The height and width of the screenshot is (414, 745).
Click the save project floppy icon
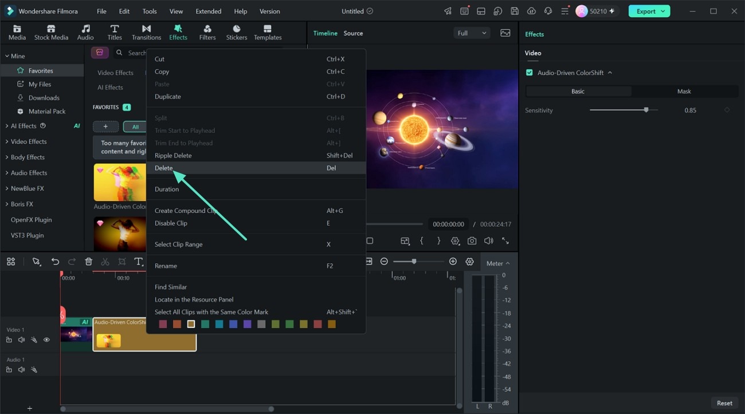(x=515, y=11)
